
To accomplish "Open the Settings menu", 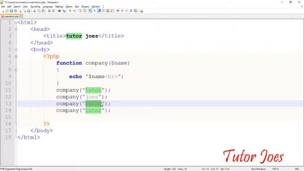I will click(59, 7).
